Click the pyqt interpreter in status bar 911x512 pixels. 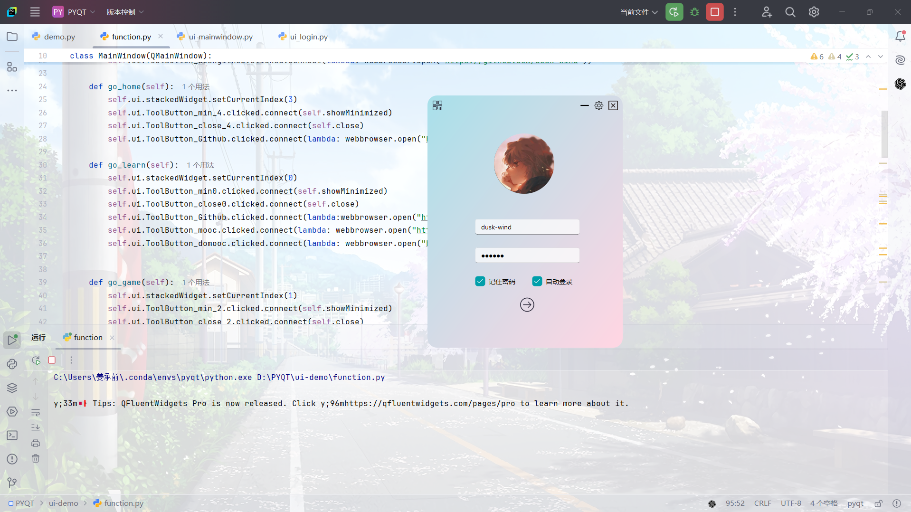click(855, 503)
